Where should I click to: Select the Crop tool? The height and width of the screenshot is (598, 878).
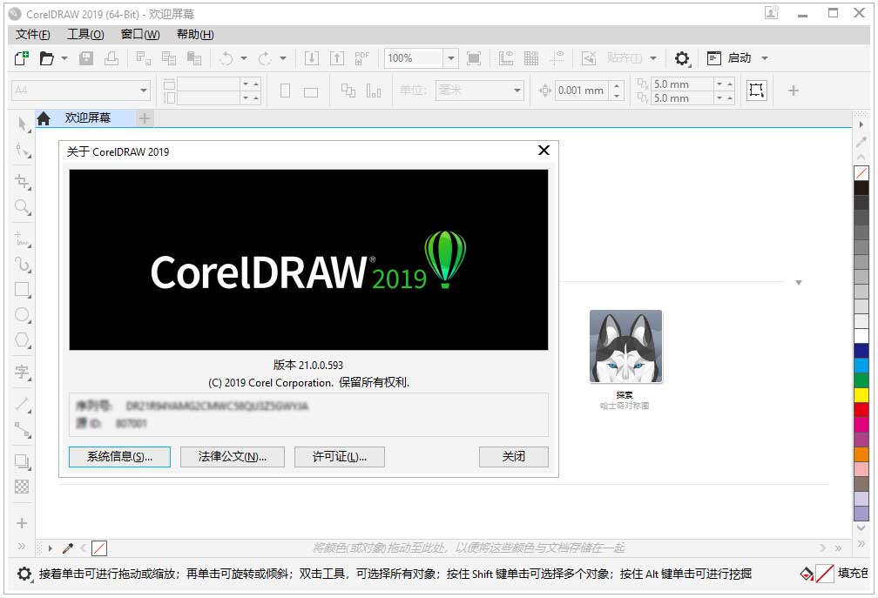[23, 182]
